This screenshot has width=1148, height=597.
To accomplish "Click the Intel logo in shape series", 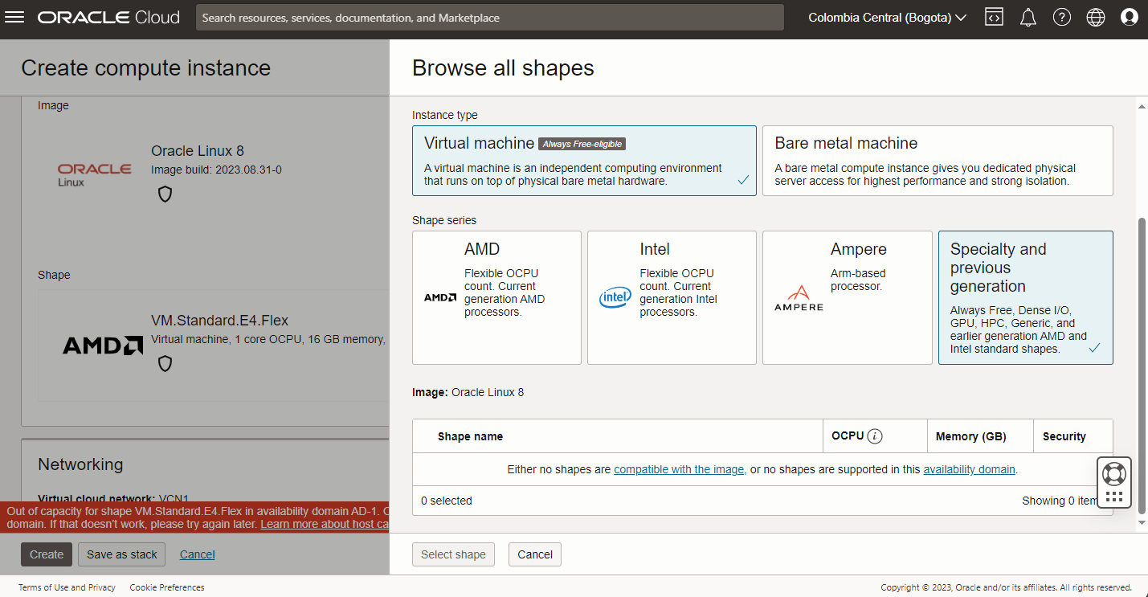I will [615, 298].
